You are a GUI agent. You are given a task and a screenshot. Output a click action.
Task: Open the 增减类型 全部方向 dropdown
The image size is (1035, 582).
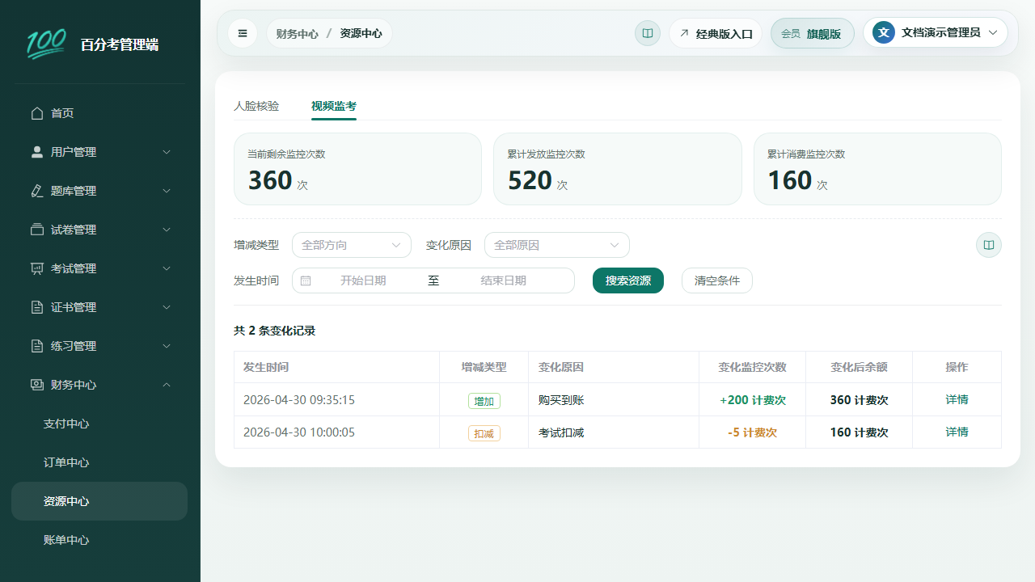click(x=352, y=245)
